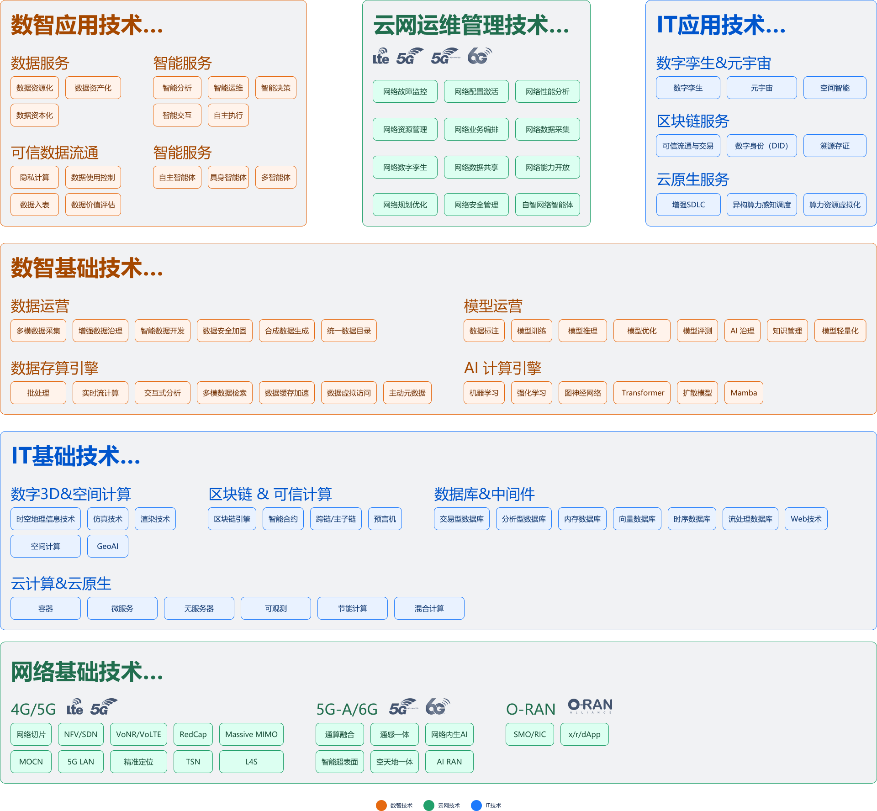
Task: Select the Massive MIMO tag
Action: [251, 734]
